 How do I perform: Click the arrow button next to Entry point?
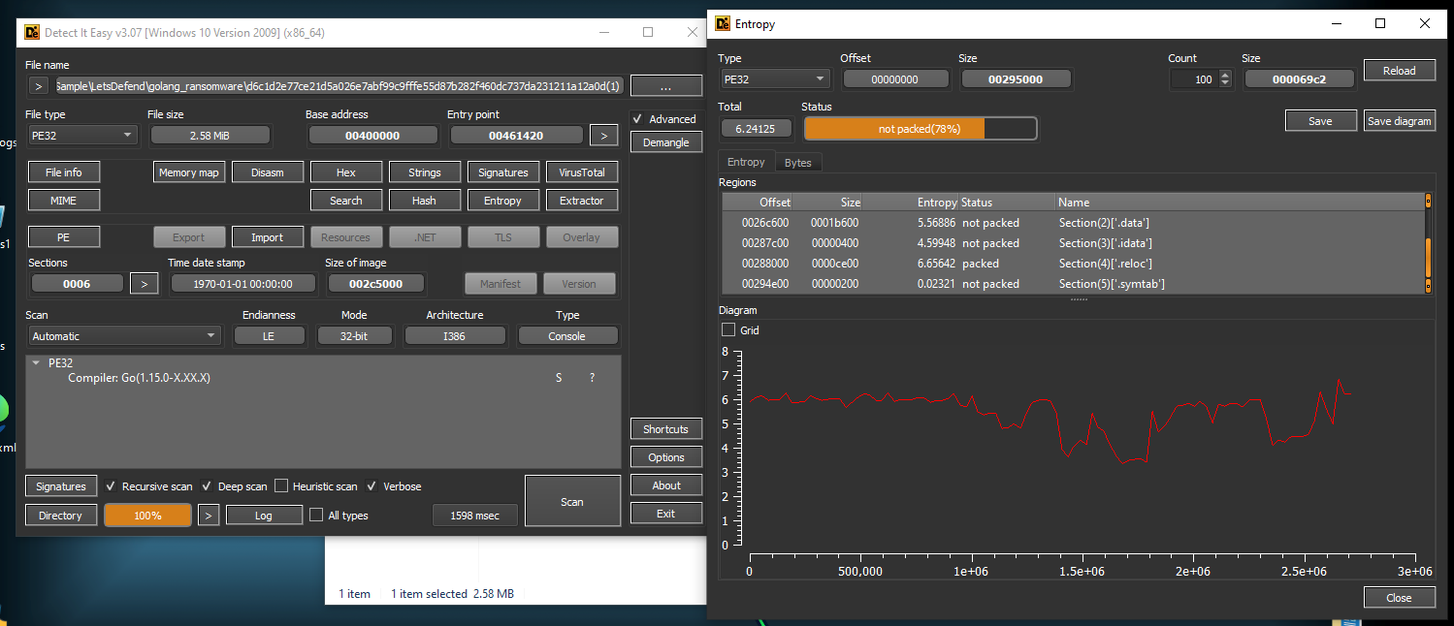click(x=603, y=136)
